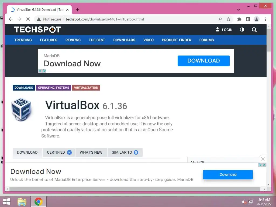This screenshot has height=207, width=276.
Task: Open the REVIEWS menu
Action: 73,40
